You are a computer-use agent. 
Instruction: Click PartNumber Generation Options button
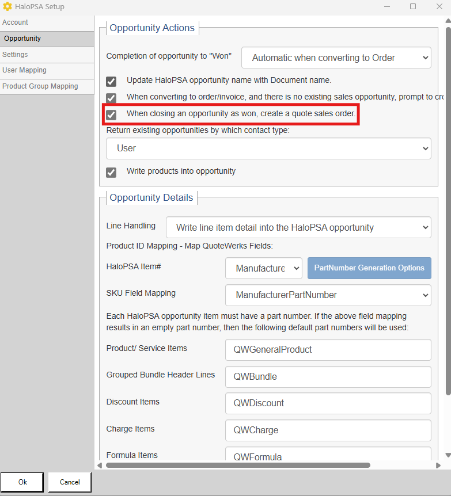pyautogui.click(x=369, y=268)
